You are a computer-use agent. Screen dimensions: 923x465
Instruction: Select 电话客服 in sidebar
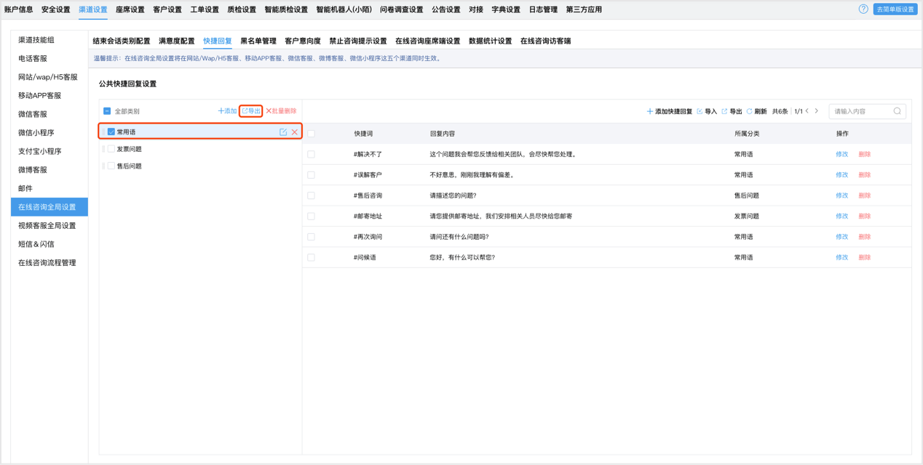pyautogui.click(x=49, y=58)
